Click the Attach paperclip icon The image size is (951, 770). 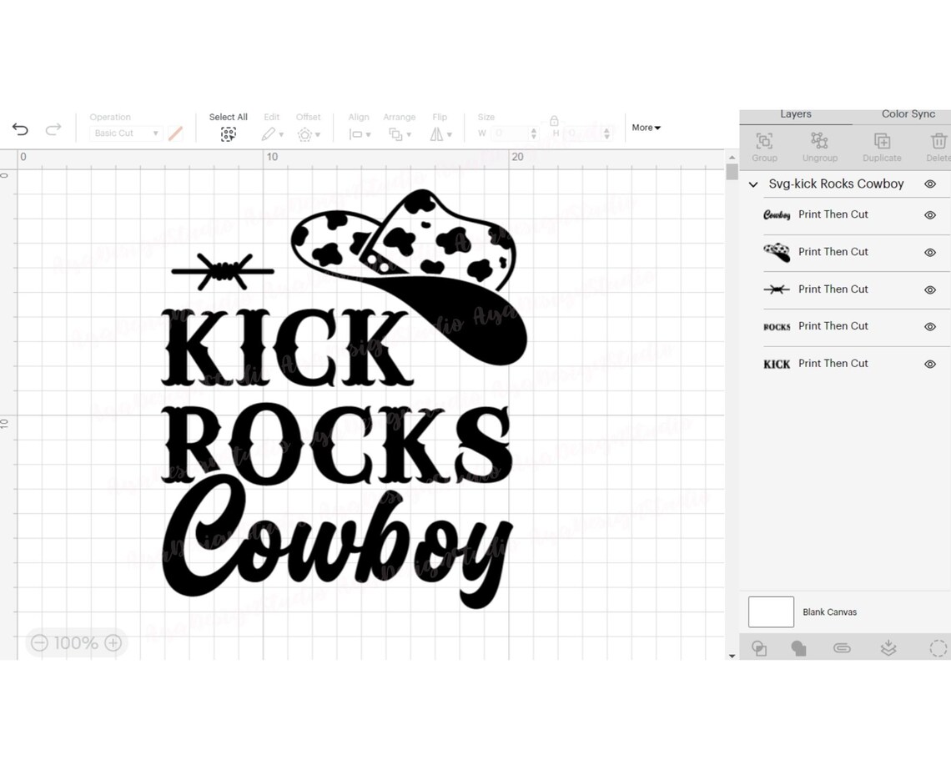coord(842,648)
